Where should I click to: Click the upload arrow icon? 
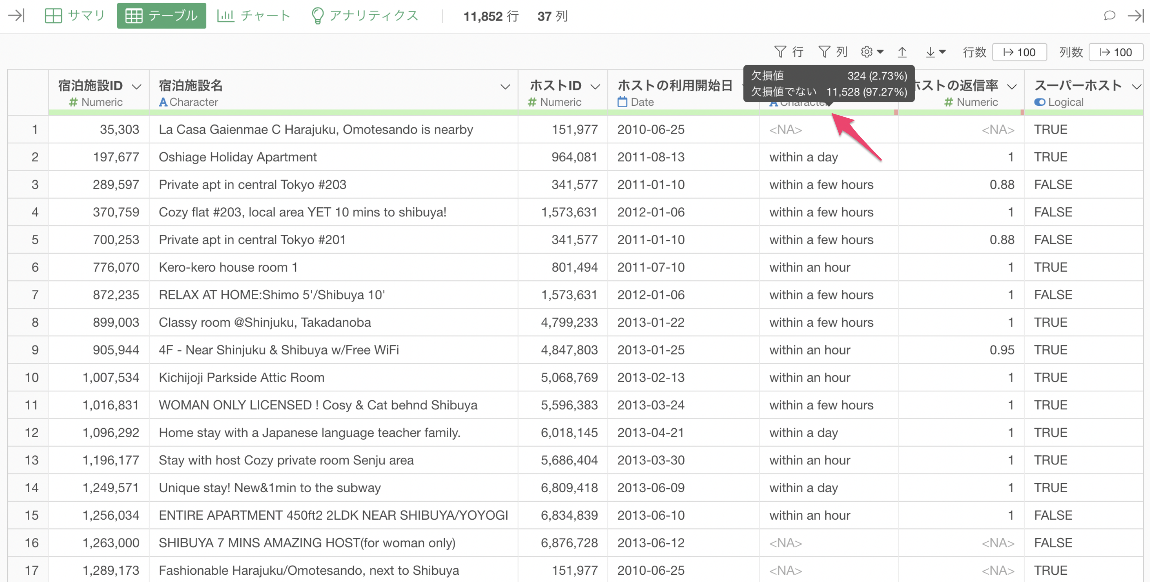(x=902, y=52)
